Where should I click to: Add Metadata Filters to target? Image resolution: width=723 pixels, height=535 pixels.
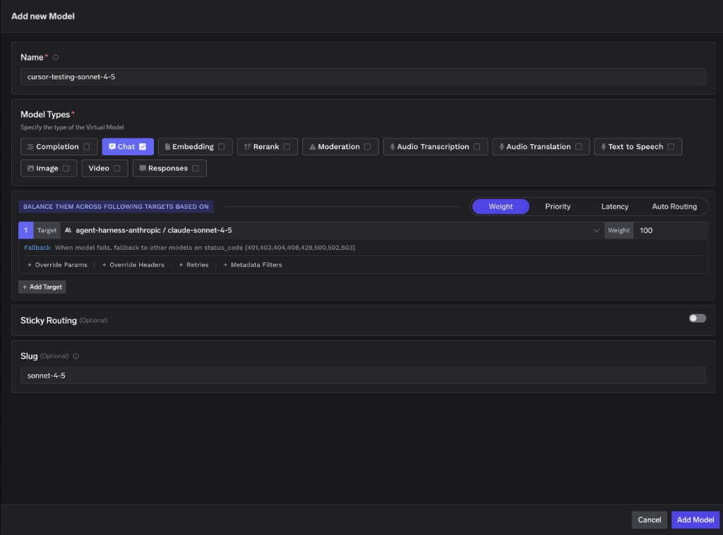coord(253,265)
